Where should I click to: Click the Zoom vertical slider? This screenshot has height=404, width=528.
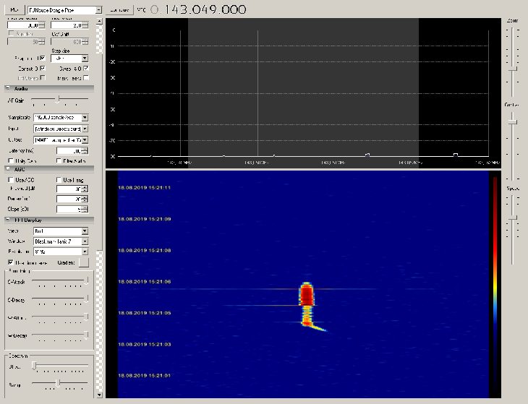tap(512, 69)
